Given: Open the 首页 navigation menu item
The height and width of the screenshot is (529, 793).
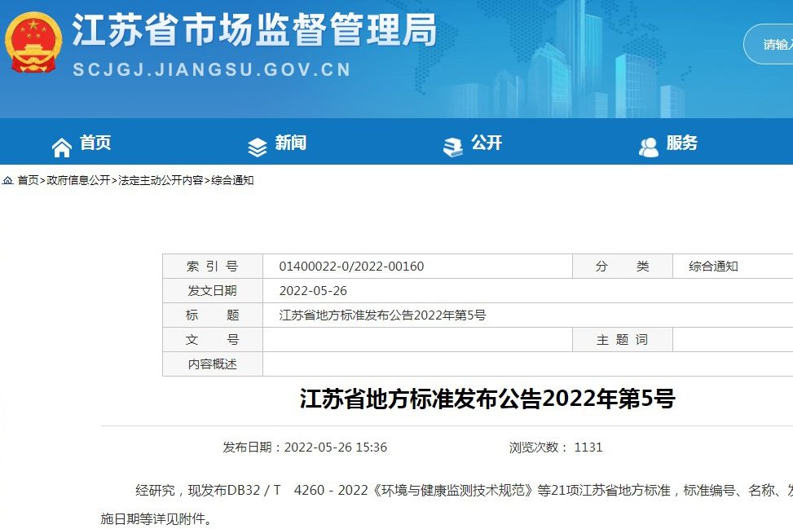Looking at the screenshot, I should [x=95, y=143].
